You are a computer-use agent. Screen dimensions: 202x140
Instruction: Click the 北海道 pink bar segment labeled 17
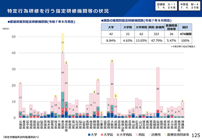click(20, 97)
